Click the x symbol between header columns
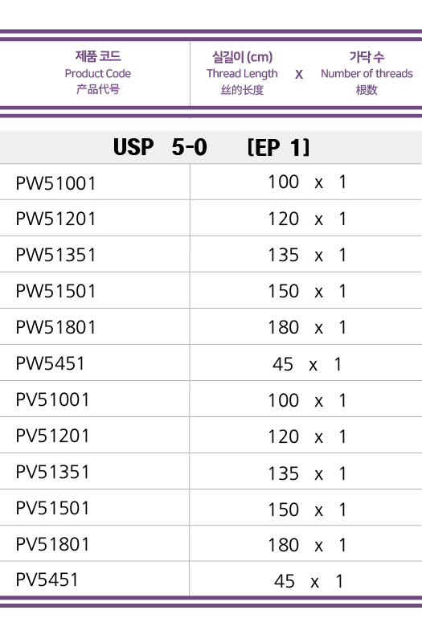The image size is (422, 643). (x=299, y=74)
